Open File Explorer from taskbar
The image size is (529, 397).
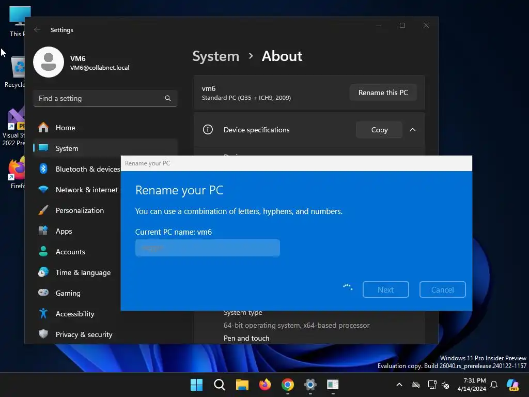(x=242, y=385)
